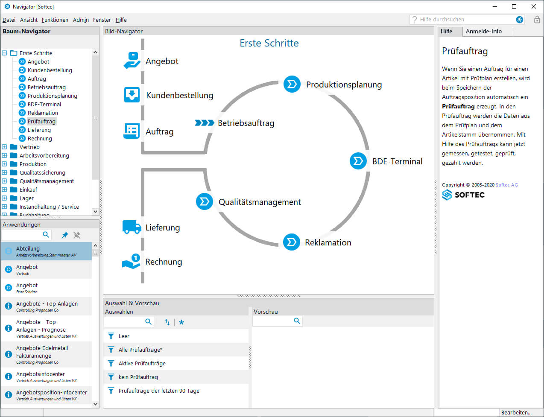Click the favorites star icon above Auswahlen

coord(181,322)
